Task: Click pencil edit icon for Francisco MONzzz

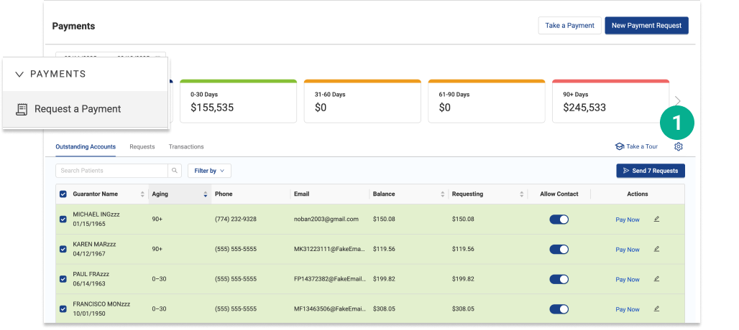Action: click(x=656, y=308)
